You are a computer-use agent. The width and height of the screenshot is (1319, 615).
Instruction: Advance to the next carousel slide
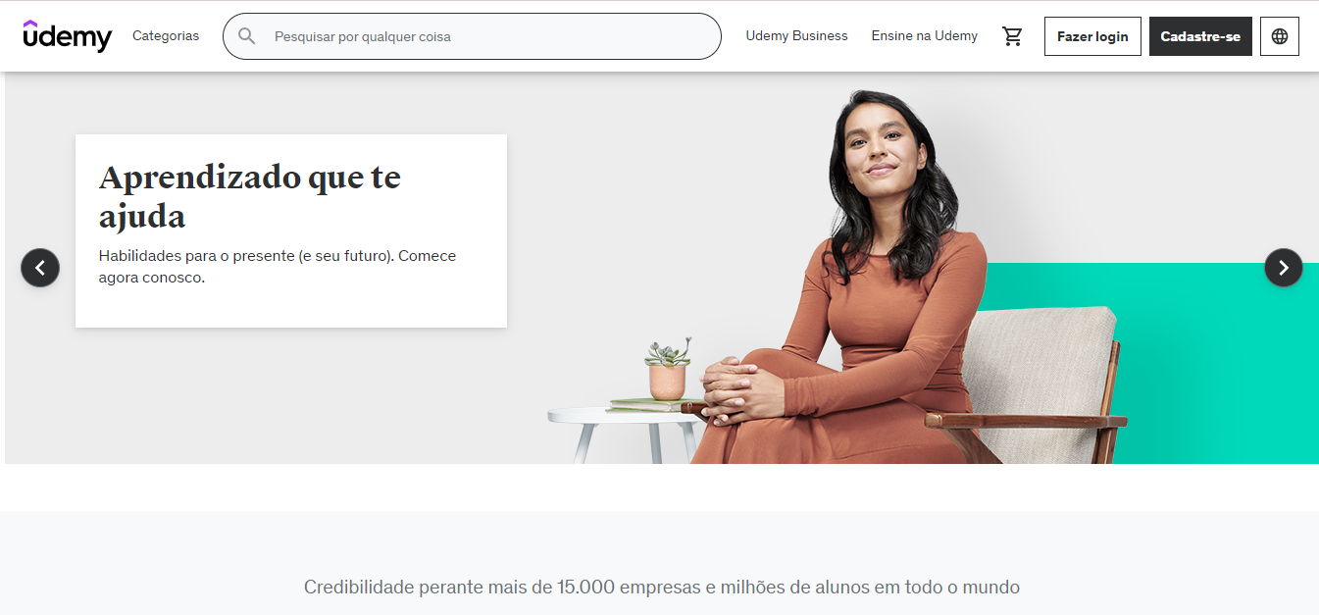[1284, 268]
